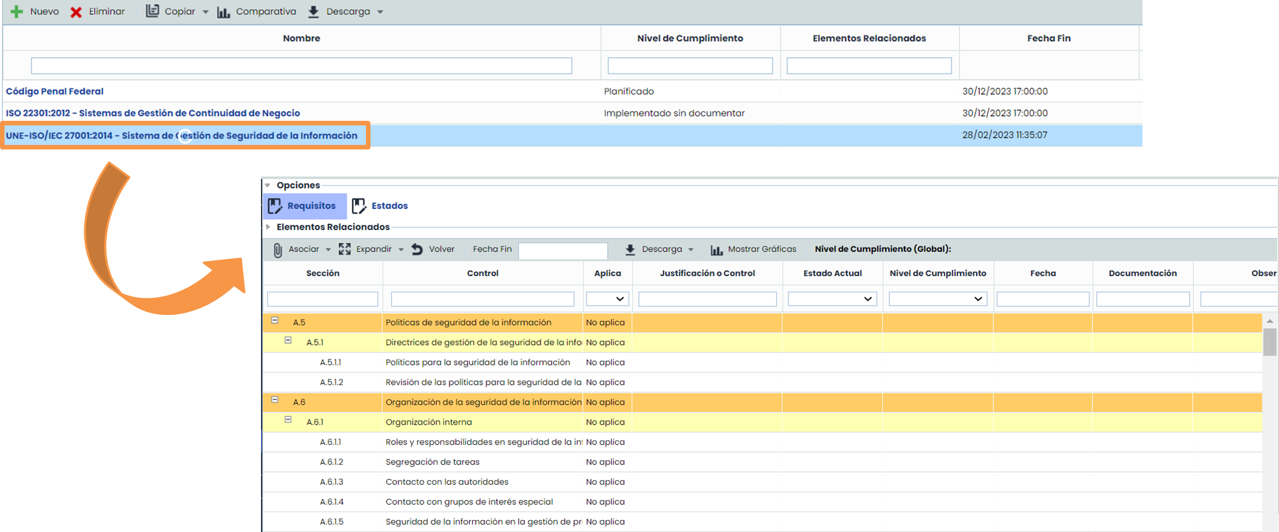Collapse the A.6 section row
Screen dimensions: 1279x532
(275, 400)
